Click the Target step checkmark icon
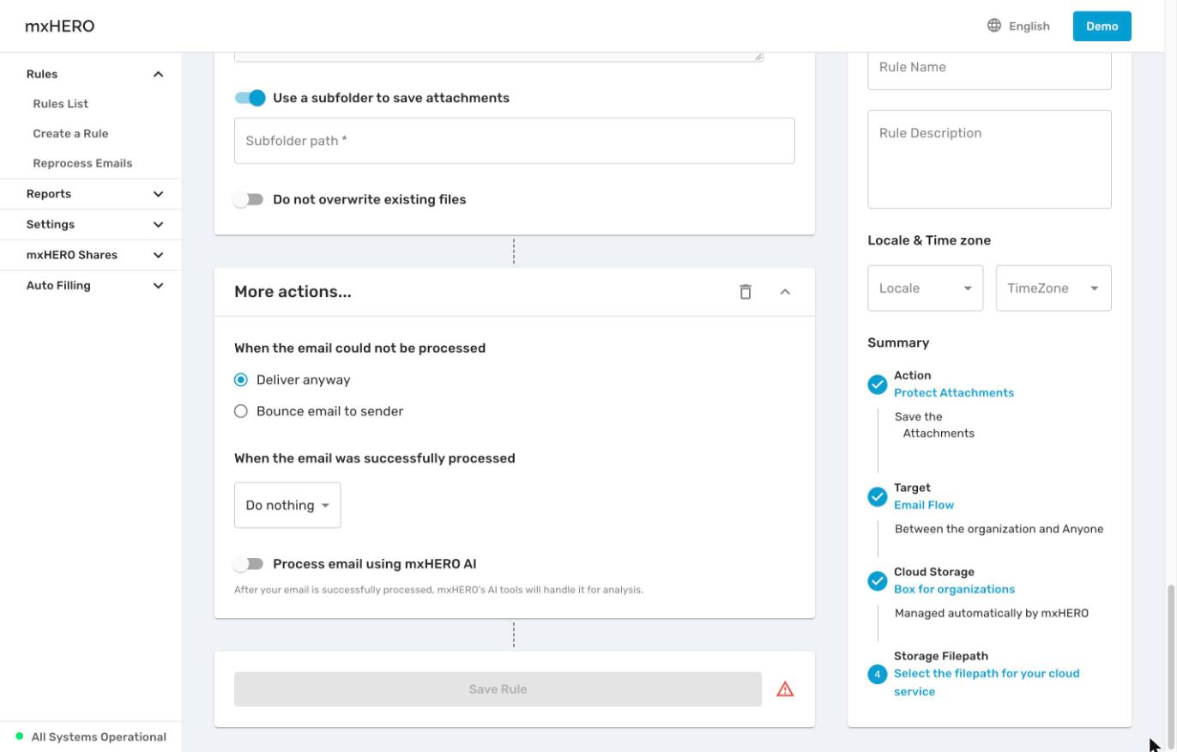 (x=877, y=497)
